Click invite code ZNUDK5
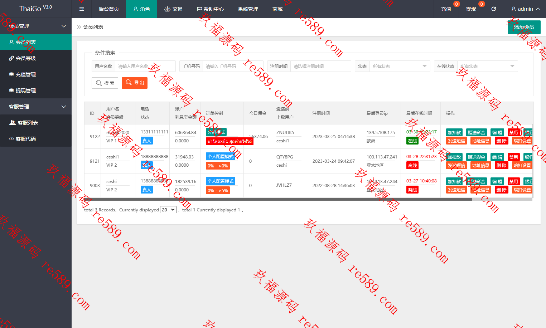This screenshot has height=328, width=546. [x=285, y=132]
